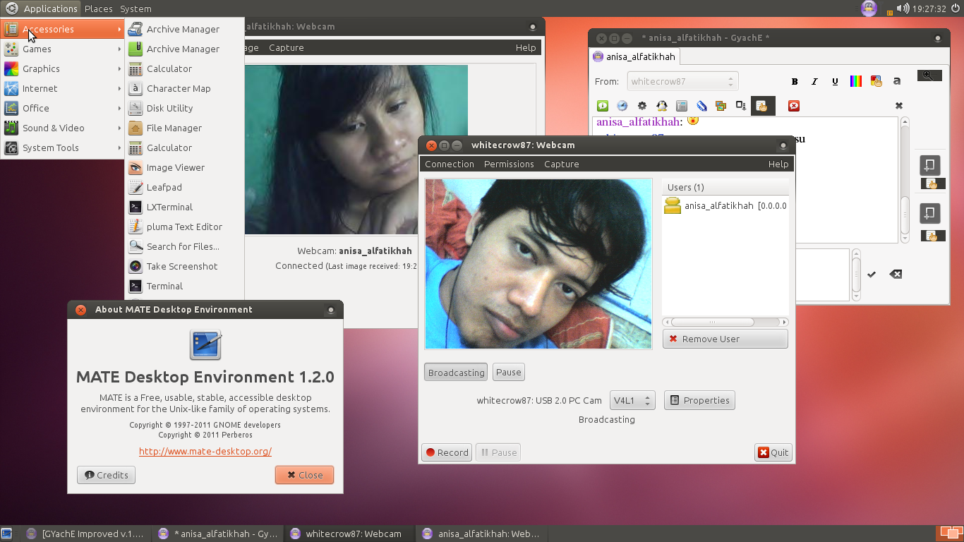Select the Bold formatting icon in GyachE
The image size is (964, 542).
click(795, 81)
